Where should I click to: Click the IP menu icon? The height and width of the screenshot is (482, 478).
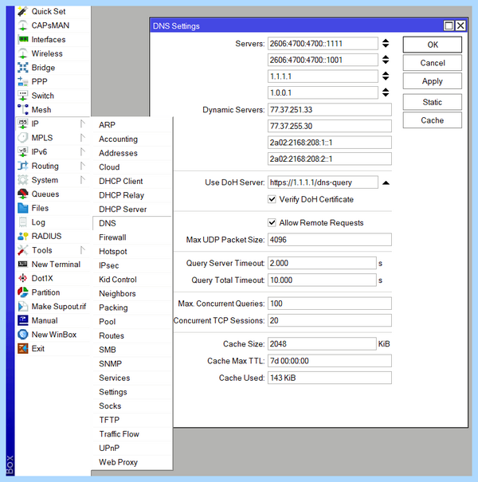(x=22, y=123)
